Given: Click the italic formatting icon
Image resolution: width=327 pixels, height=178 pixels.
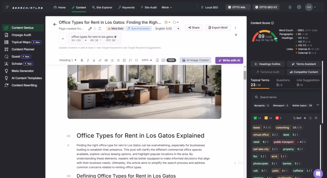Looking at the screenshot, I should (88, 60).
